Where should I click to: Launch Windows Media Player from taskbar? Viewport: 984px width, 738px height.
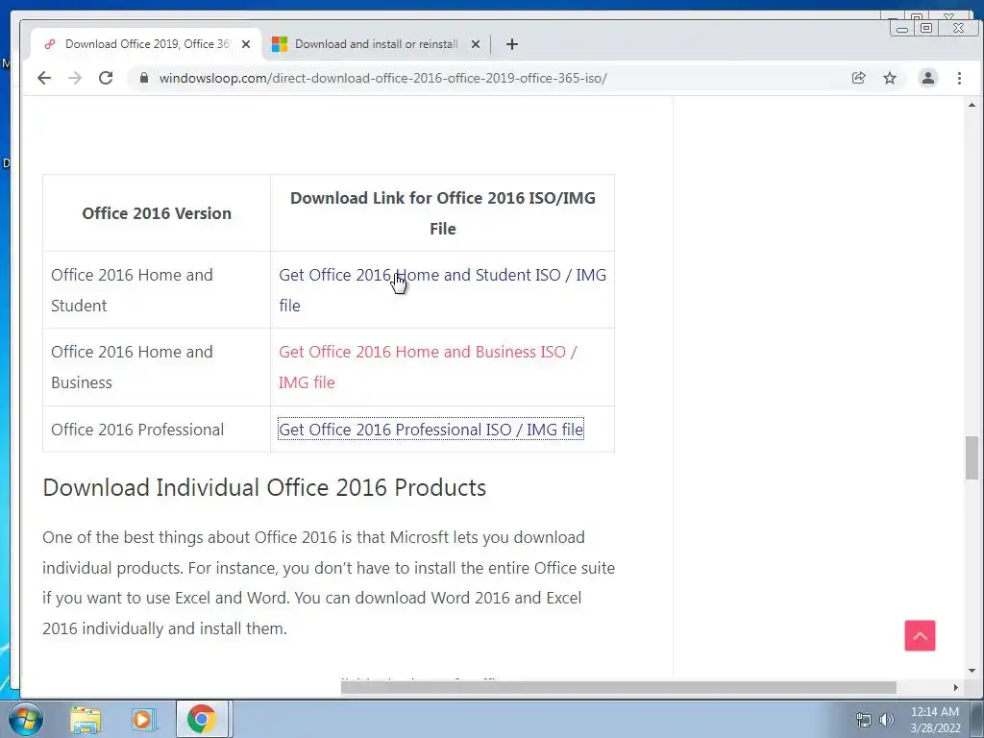(143, 720)
